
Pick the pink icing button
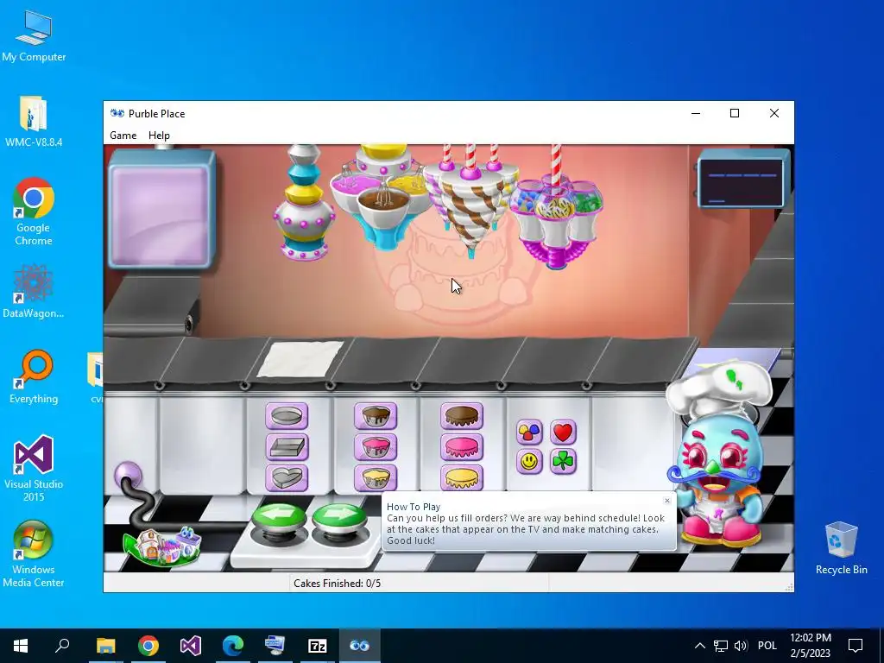click(x=462, y=448)
